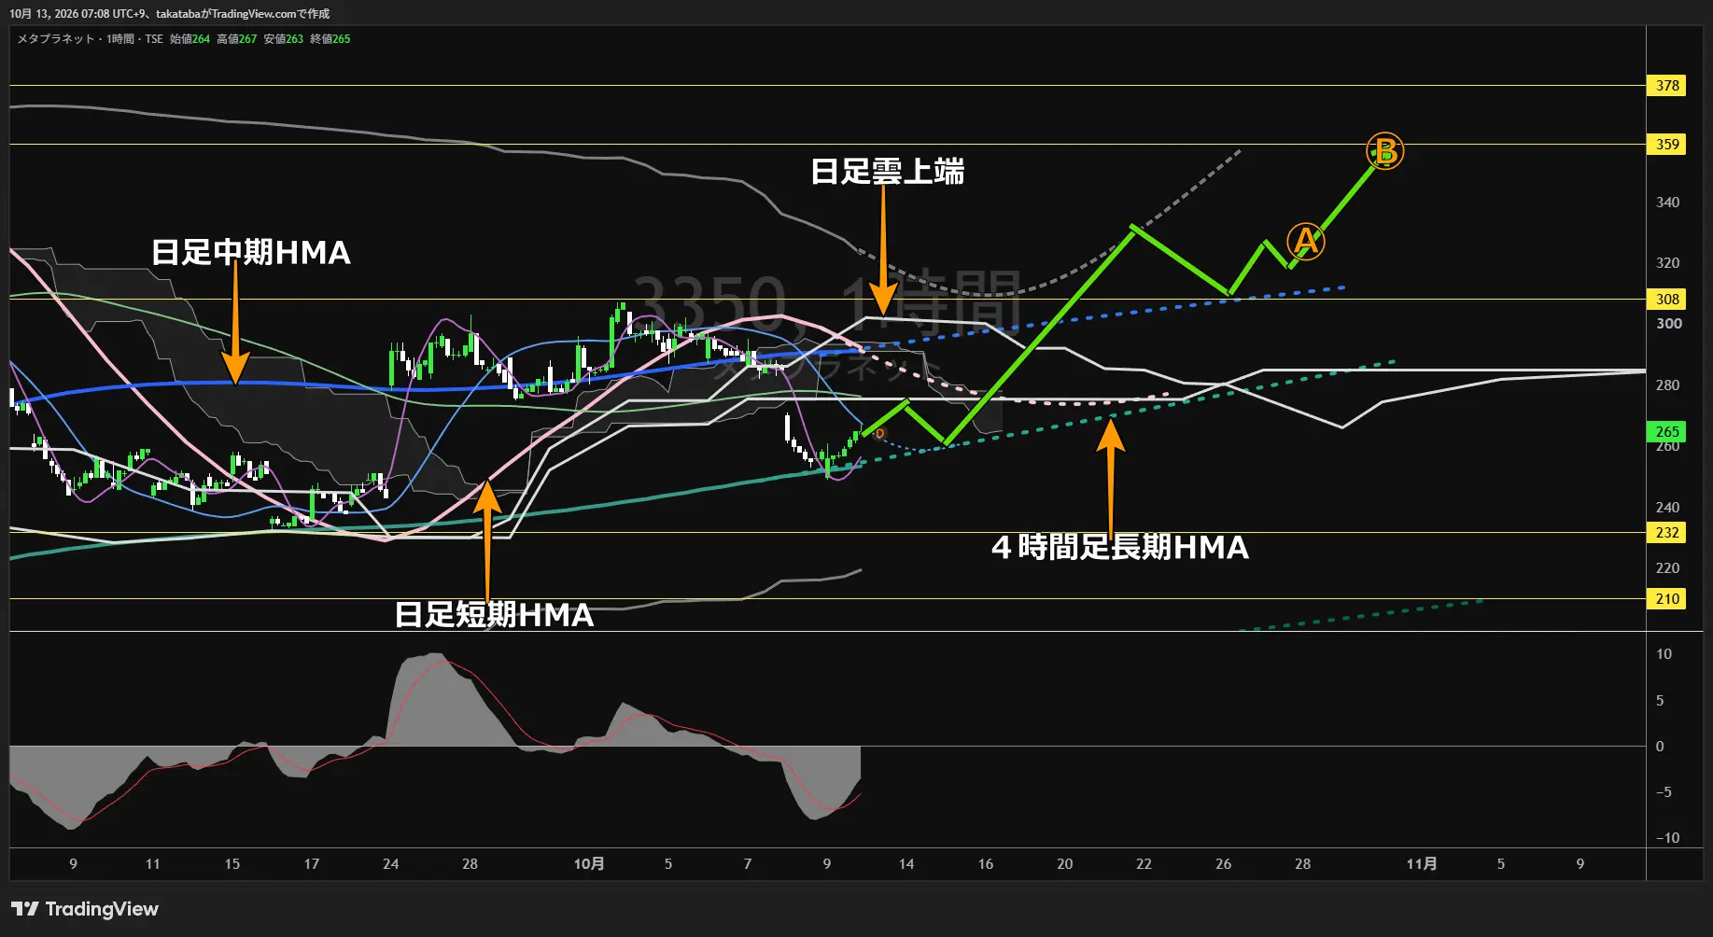1713x937 pixels.
Task: Click the chart creation timestamp header text
Action: [x=169, y=14]
